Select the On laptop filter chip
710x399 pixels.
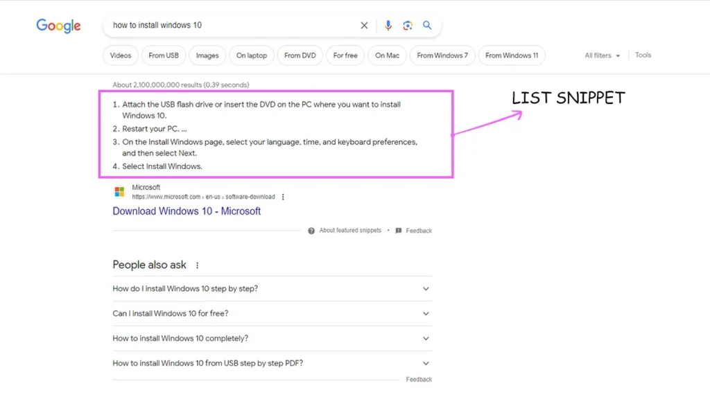(x=251, y=55)
